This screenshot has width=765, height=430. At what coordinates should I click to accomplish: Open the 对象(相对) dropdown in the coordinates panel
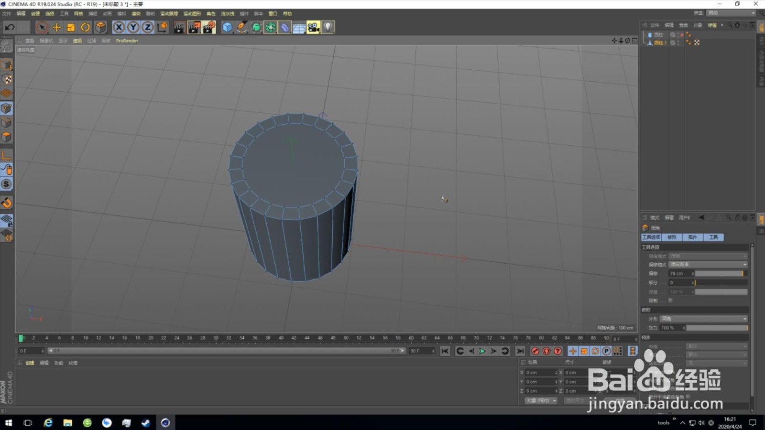tap(540, 400)
